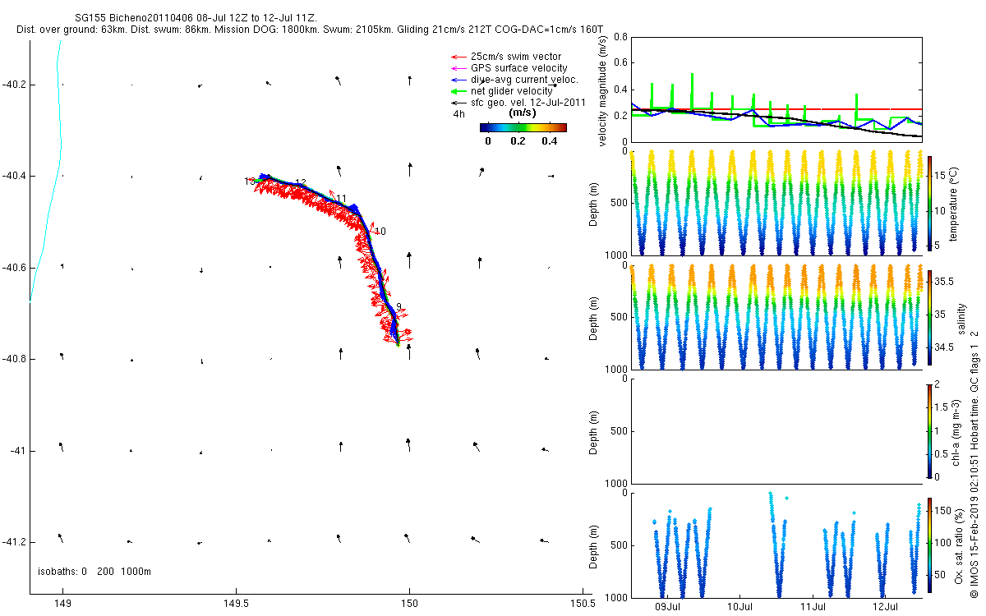This screenshot has width=986, height=616.
Task: Click the temperature color bar
Action: pos(929,203)
